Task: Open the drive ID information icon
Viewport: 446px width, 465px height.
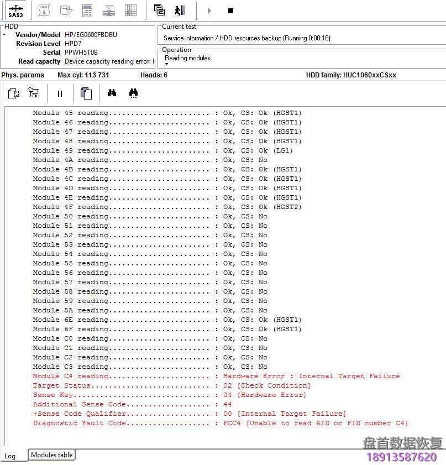Action: click(44, 9)
